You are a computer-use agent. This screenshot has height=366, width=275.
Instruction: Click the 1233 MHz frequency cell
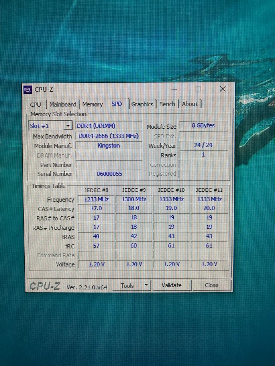coord(96,199)
